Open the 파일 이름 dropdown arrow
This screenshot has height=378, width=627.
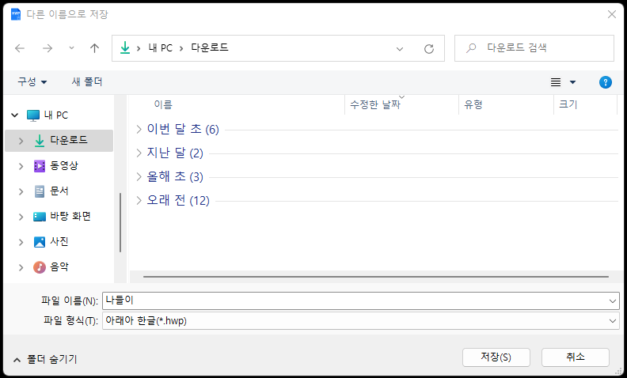(612, 301)
